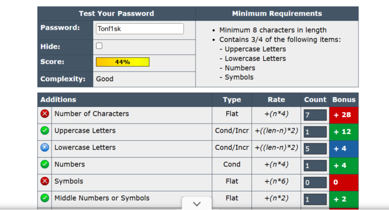The height and width of the screenshot is (210, 389).
Task: Click the green check icon beside Numbers
Action: [x=45, y=164]
